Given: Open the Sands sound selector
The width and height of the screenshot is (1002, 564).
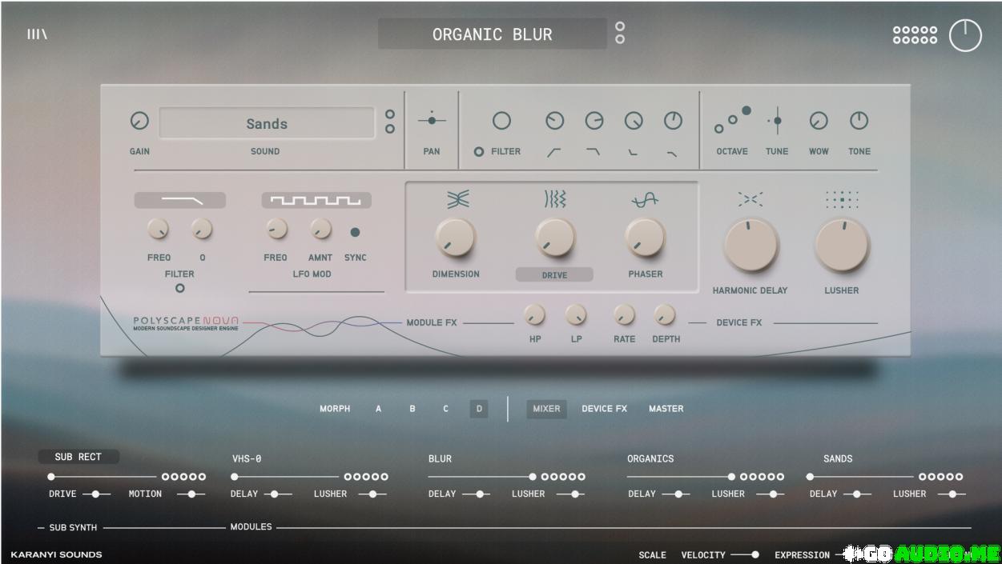Looking at the screenshot, I should [267, 124].
